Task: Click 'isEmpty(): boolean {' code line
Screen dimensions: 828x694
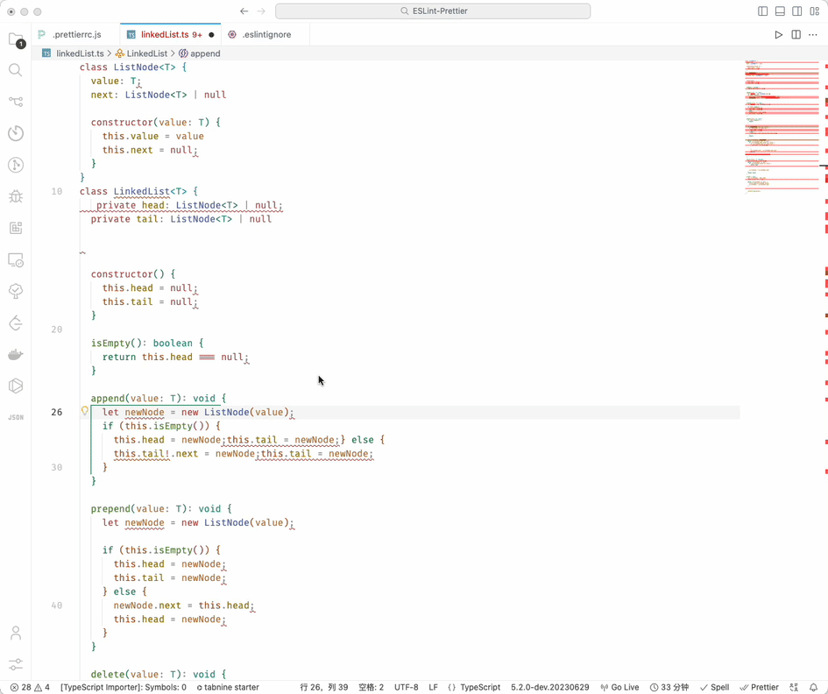Action: tap(147, 343)
